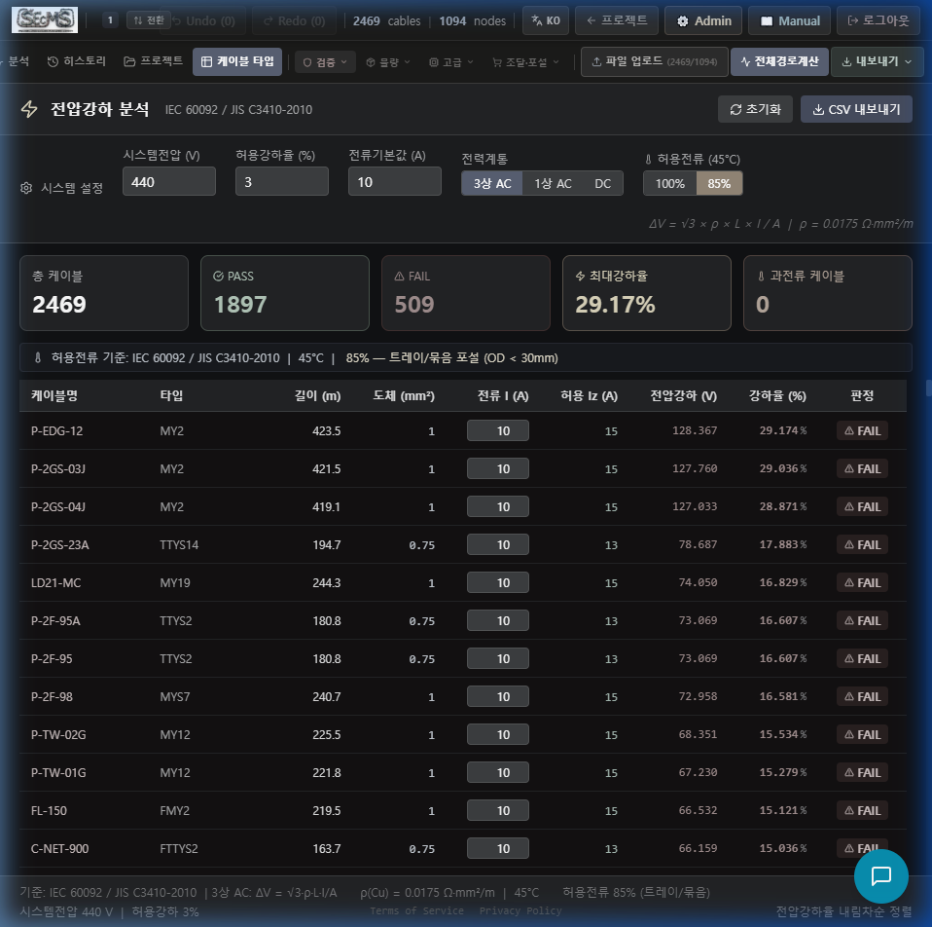
Task: Click FAIL badge in P-2GS-23A row
Action: point(863,544)
